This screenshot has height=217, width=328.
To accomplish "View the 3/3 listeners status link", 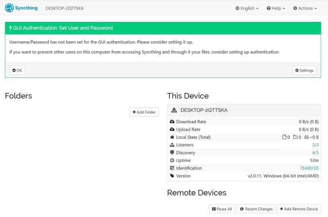I will pyautogui.click(x=315, y=145).
